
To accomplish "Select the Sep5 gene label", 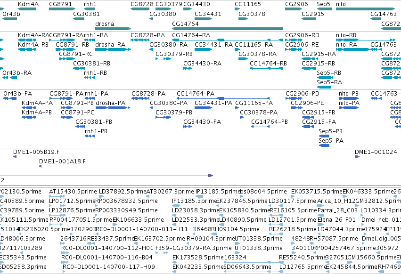I will coord(324,4).
